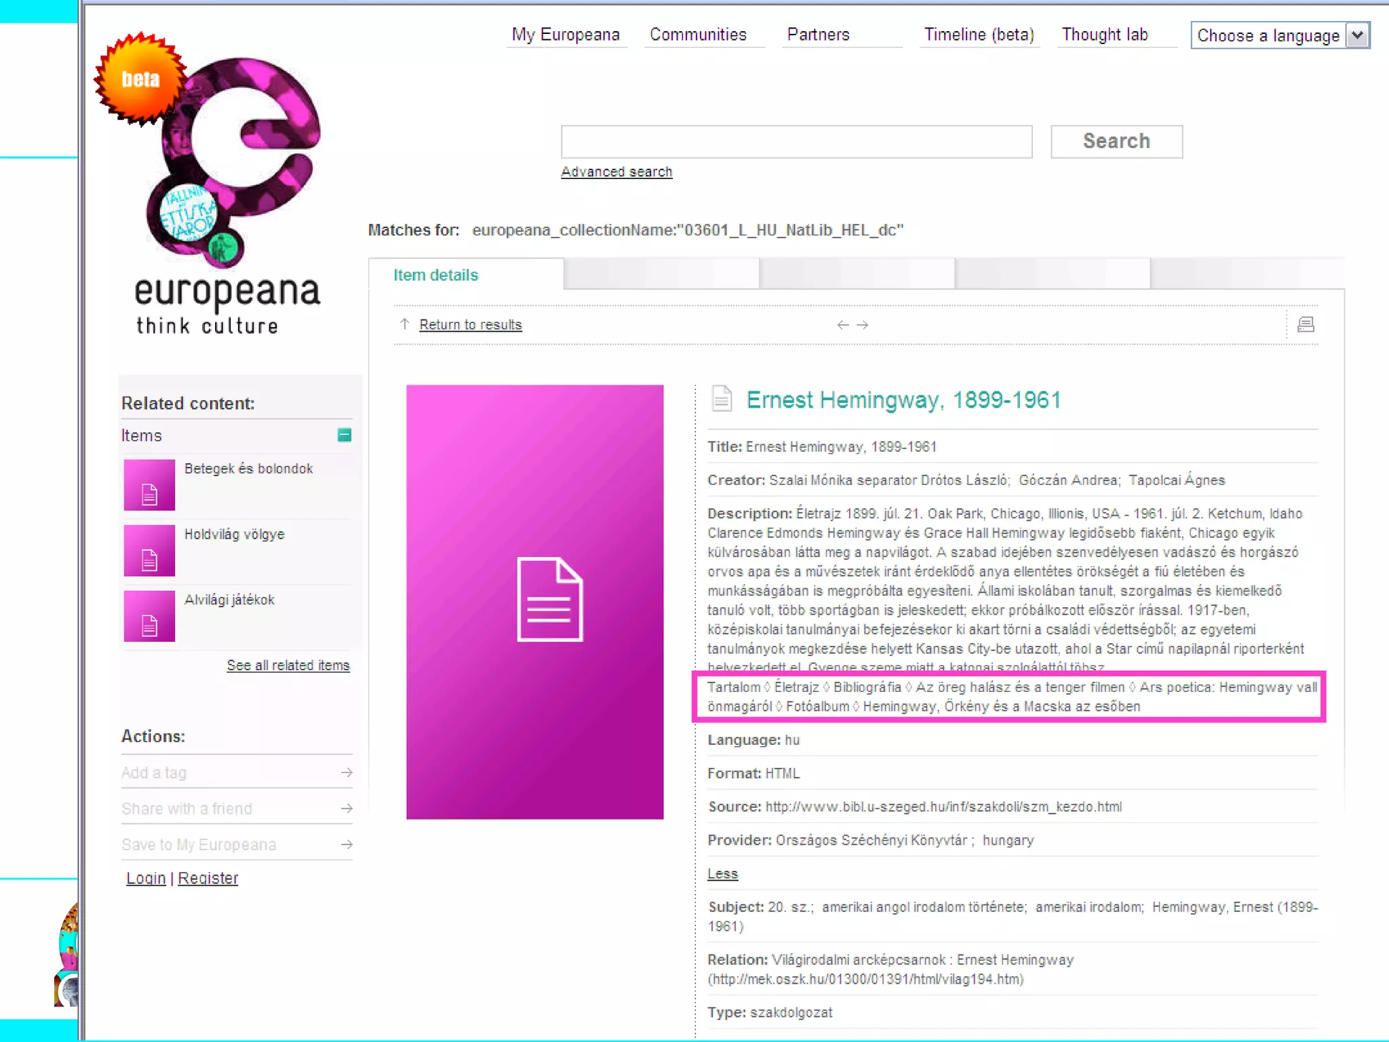Open the Timeline (beta) menu item
Image resolution: width=1389 pixels, height=1042 pixels.
pyautogui.click(x=979, y=35)
